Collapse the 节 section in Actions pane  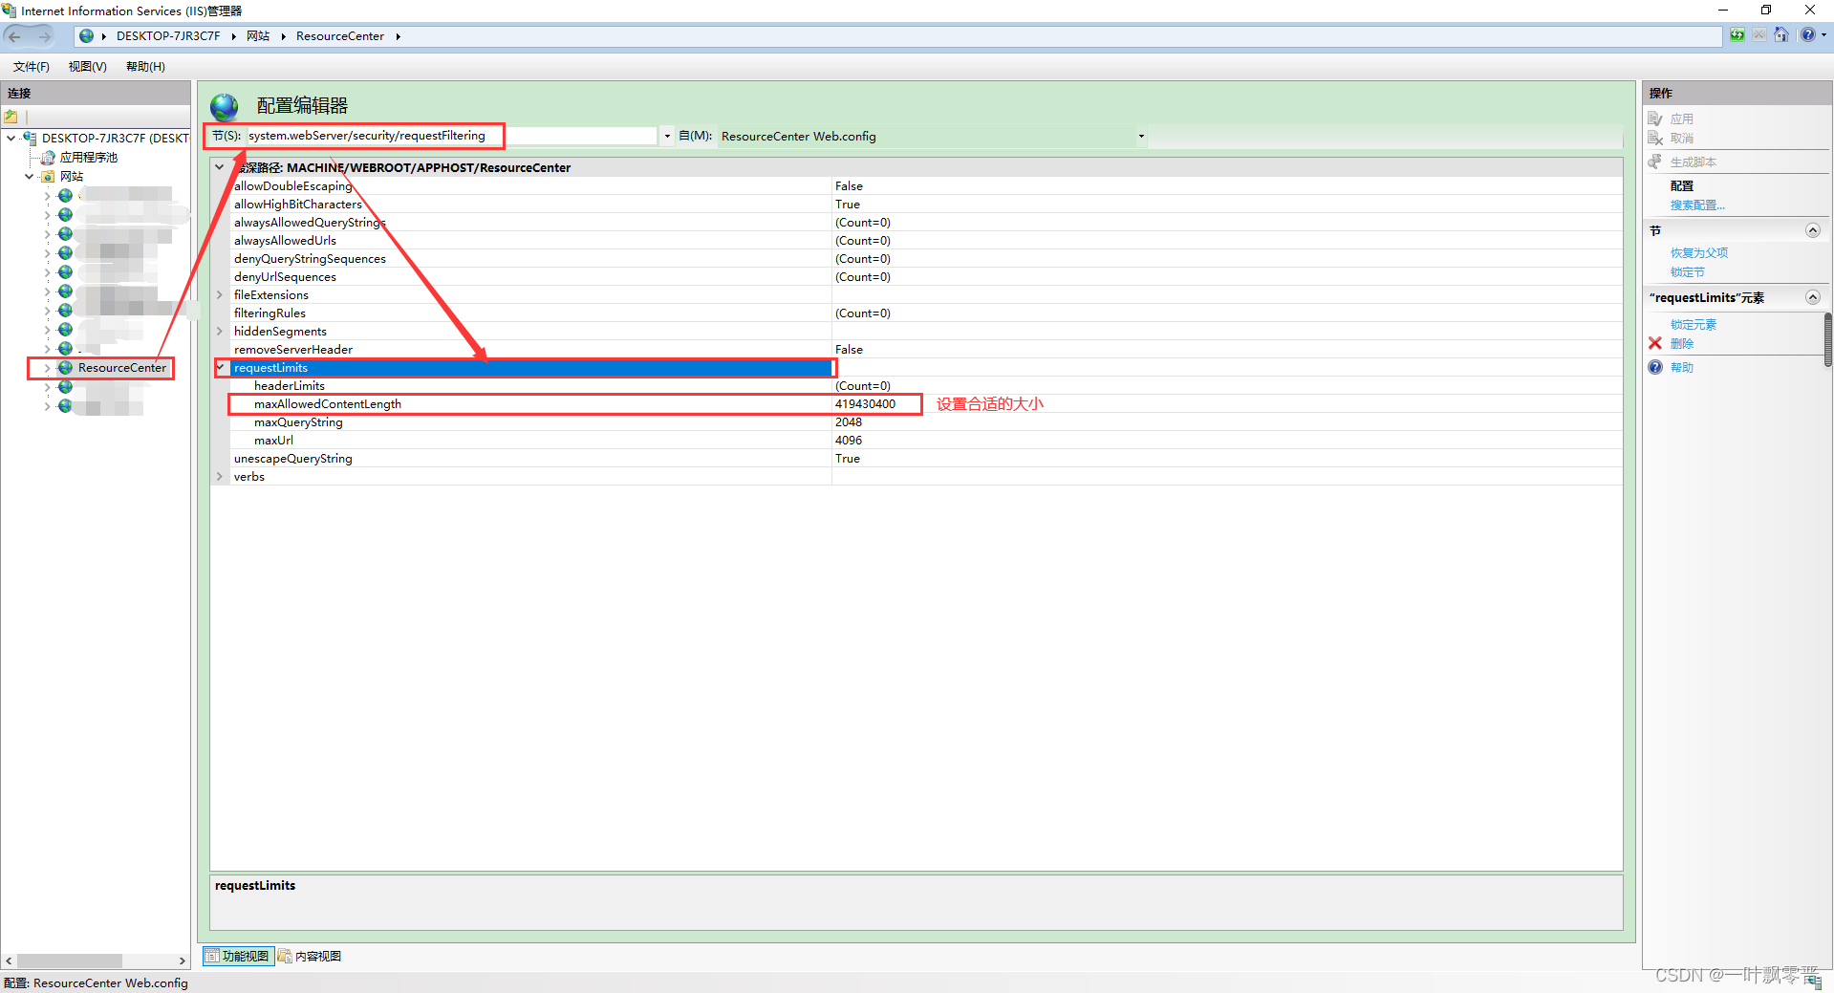tap(1812, 231)
